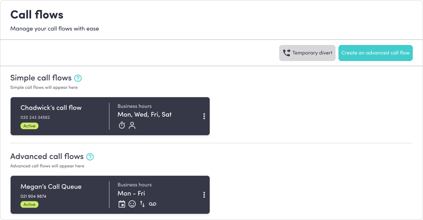Click the person icon in Chadwick's call flow

tap(132, 125)
